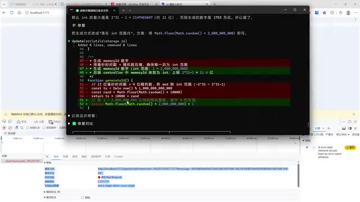Enable the preserve log checkbox
The width and height of the screenshot is (360, 202).
point(28,128)
